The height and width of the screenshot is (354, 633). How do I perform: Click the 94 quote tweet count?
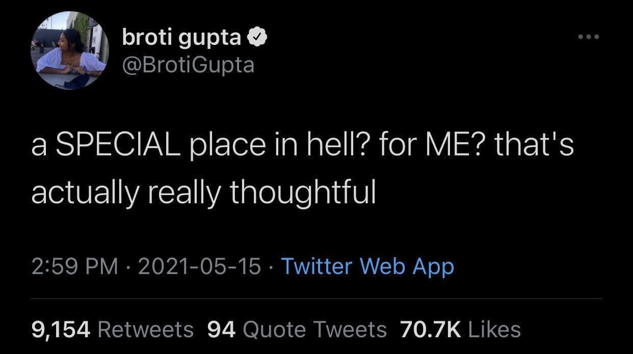click(x=222, y=329)
